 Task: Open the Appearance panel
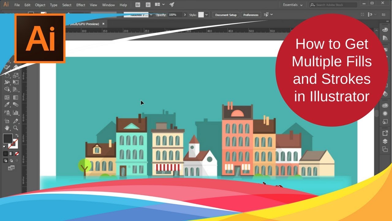pyautogui.click(x=385, y=114)
